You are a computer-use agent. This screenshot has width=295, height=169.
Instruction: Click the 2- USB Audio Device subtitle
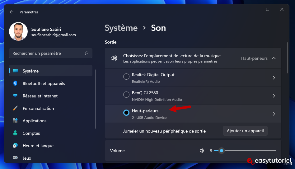pyautogui.click(x=149, y=118)
